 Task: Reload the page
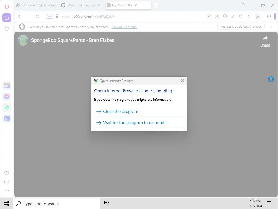tap(37, 17)
